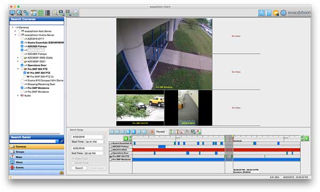This screenshot has height=192, width=320.
Task: Click the exacqVision logo round icon
Action: click(x=283, y=13)
